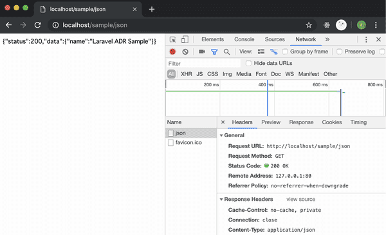
Task: Open the Timing detail tab
Action: pyautogui.click(x=358, y=122)
